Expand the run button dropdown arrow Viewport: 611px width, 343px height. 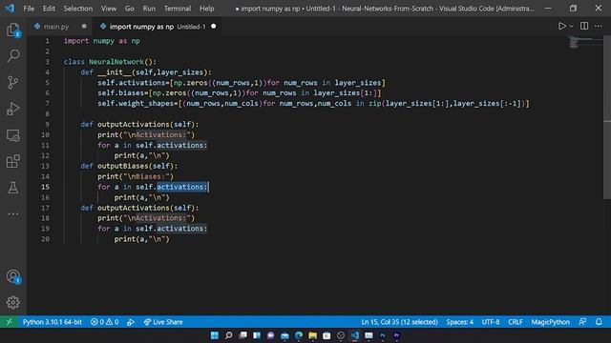point(571,26)
